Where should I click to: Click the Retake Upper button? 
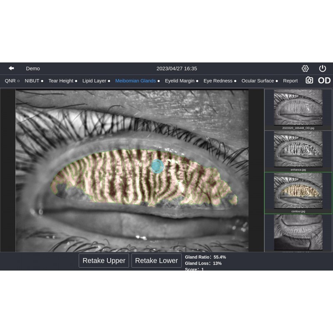(104, 261)
